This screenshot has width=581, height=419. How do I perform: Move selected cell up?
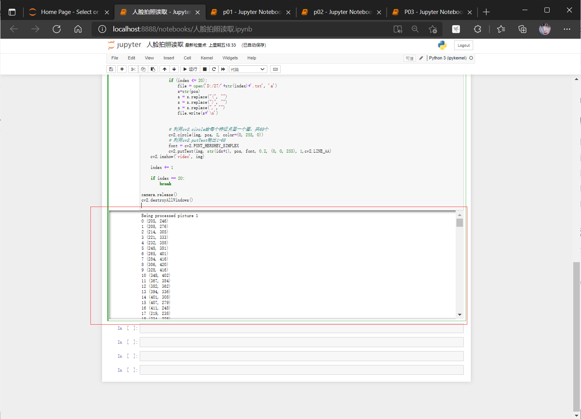(165, 69)
